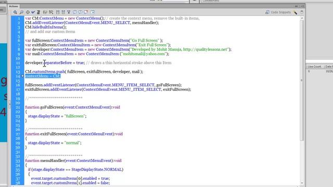Click the qualitylessons.net URL string
333x187 pixels.
(205, 49)
